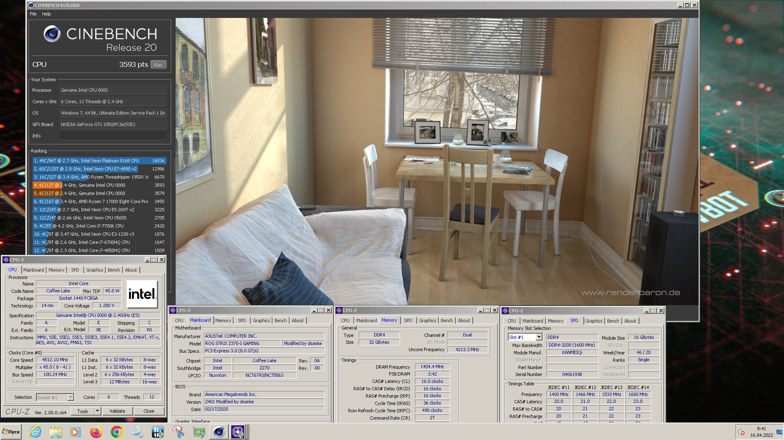Click the 4512.10 MHz Core Speed value
The image size is (784, 440).
point(55,360)
